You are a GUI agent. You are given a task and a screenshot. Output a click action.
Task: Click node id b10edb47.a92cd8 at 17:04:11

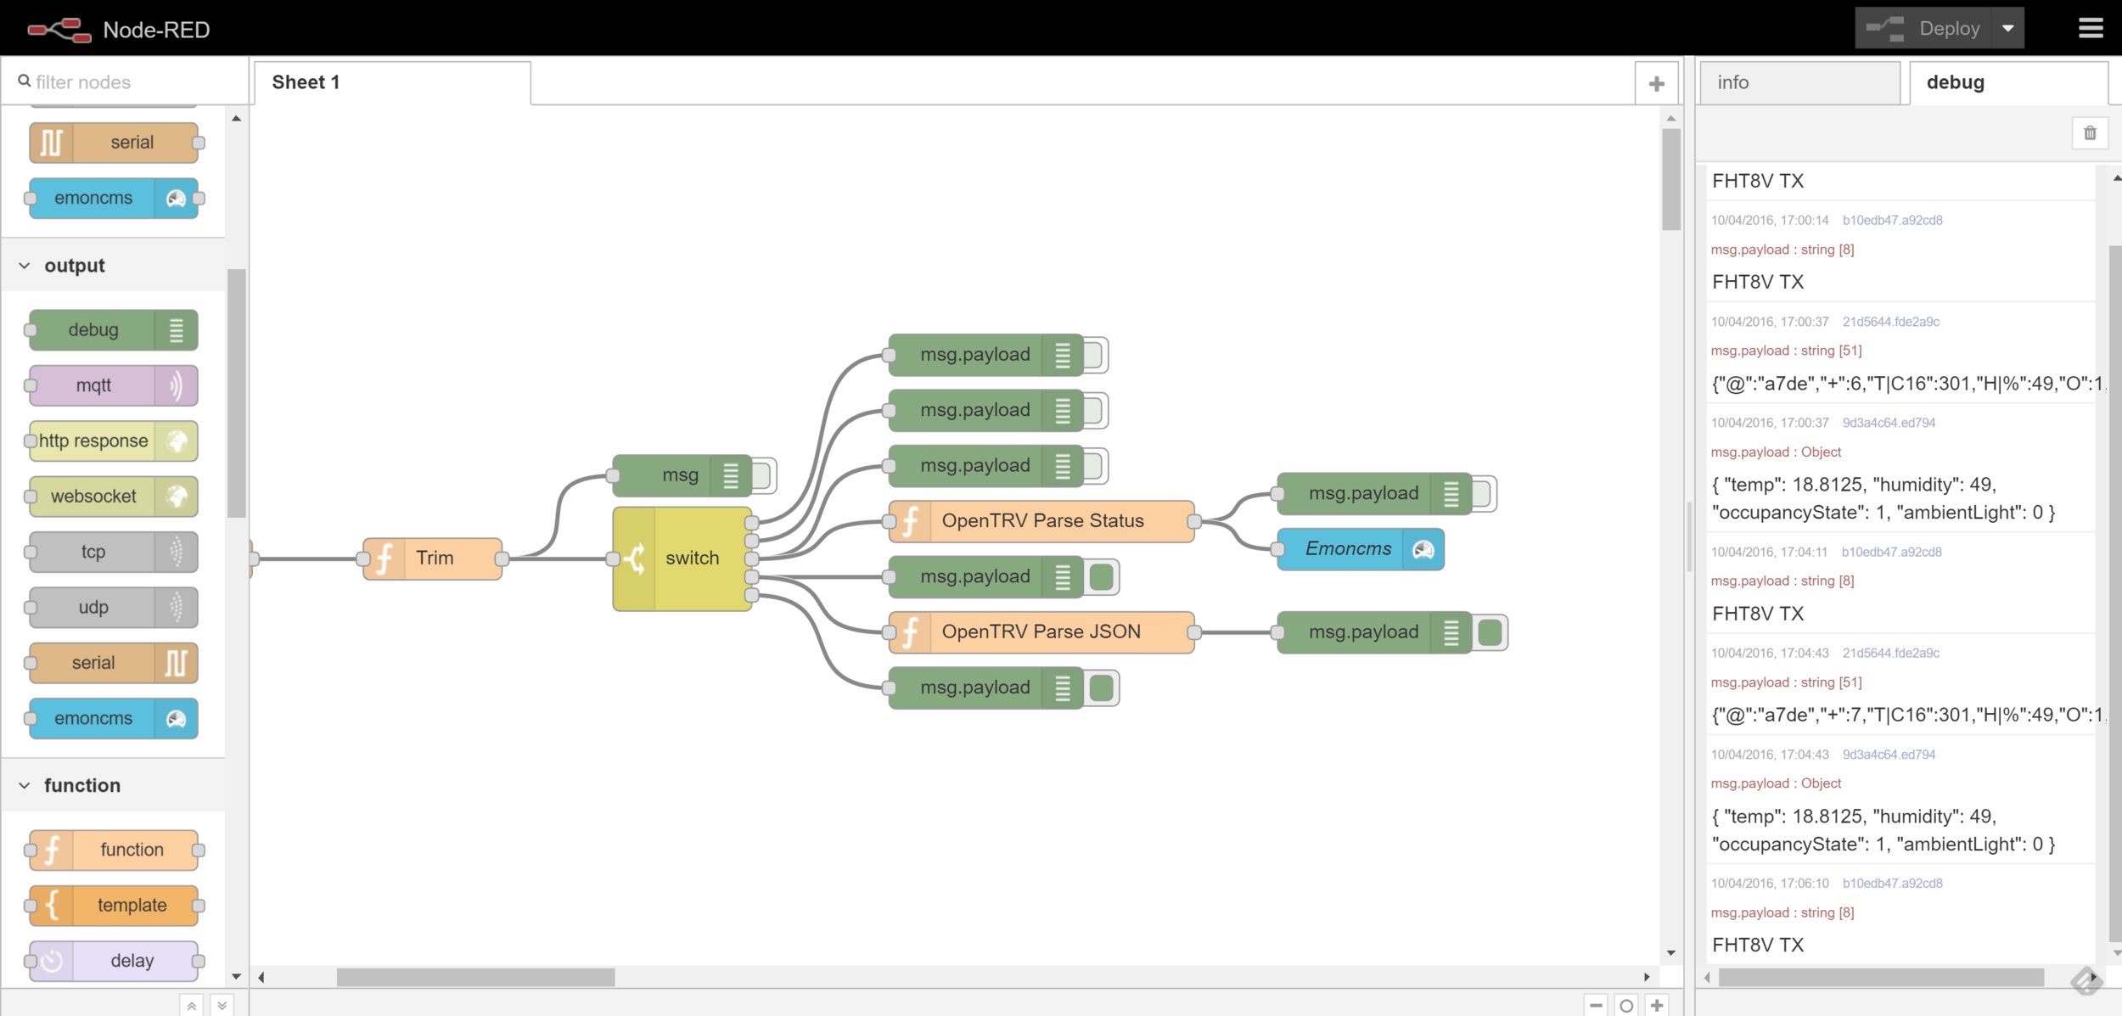pos(1891,552)
